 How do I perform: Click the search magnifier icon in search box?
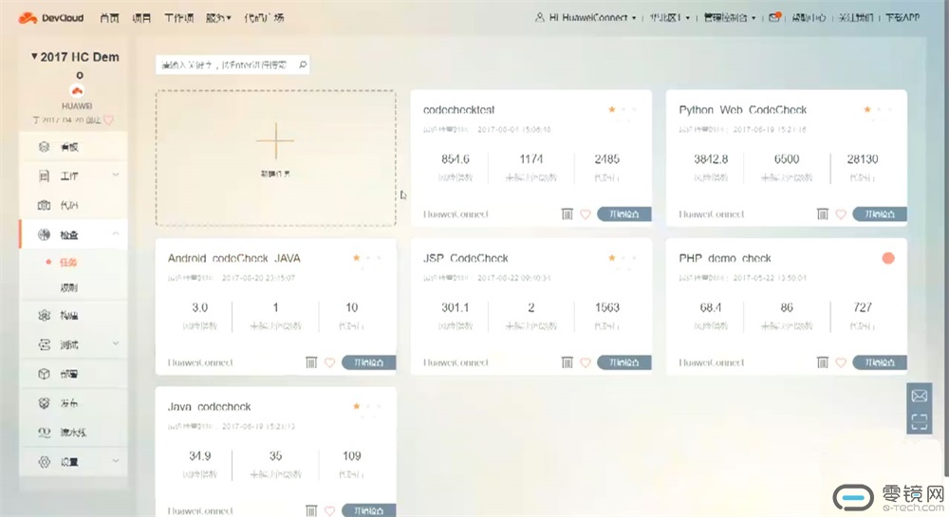click(x=303, y=65)
